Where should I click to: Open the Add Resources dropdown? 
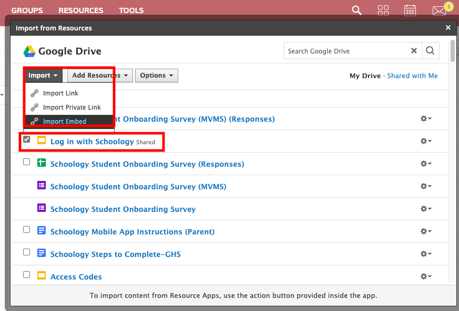point(100,76)
